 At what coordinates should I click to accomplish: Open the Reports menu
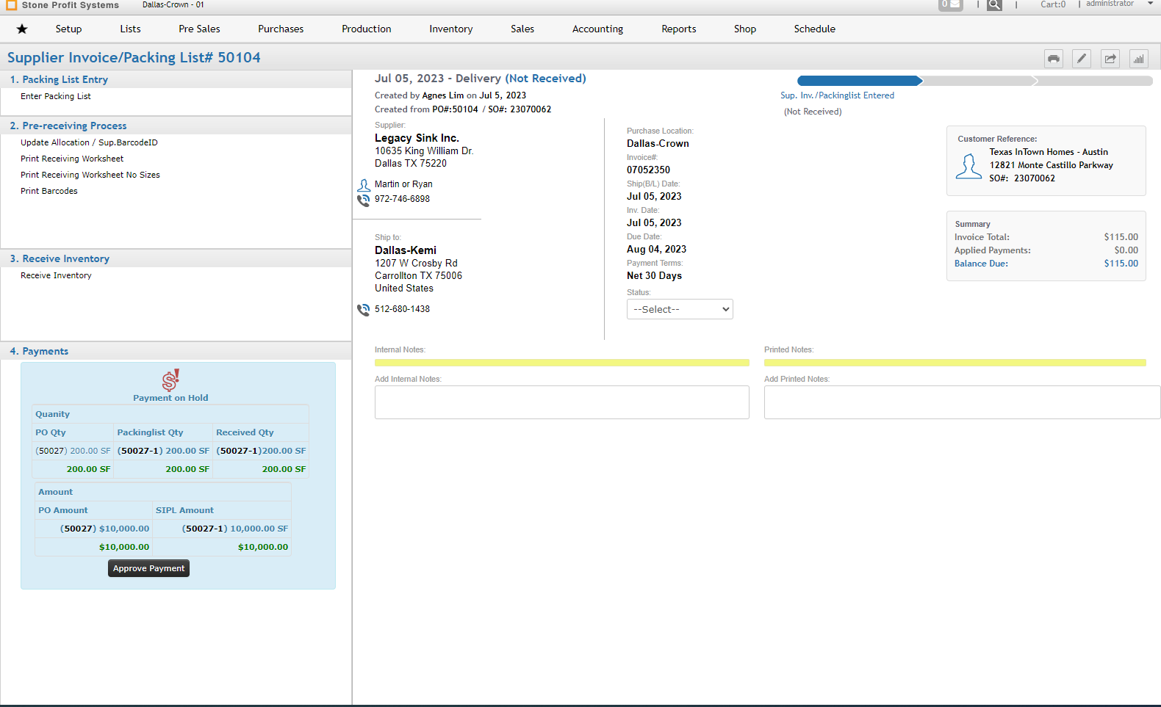[x=678, y=29]
